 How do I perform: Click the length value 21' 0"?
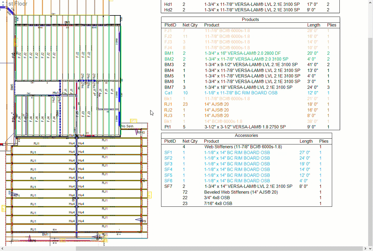tap(313, 99)
